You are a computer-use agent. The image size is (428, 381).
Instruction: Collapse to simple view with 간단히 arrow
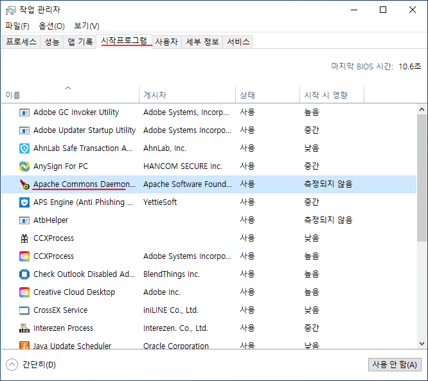pos(12,365)
